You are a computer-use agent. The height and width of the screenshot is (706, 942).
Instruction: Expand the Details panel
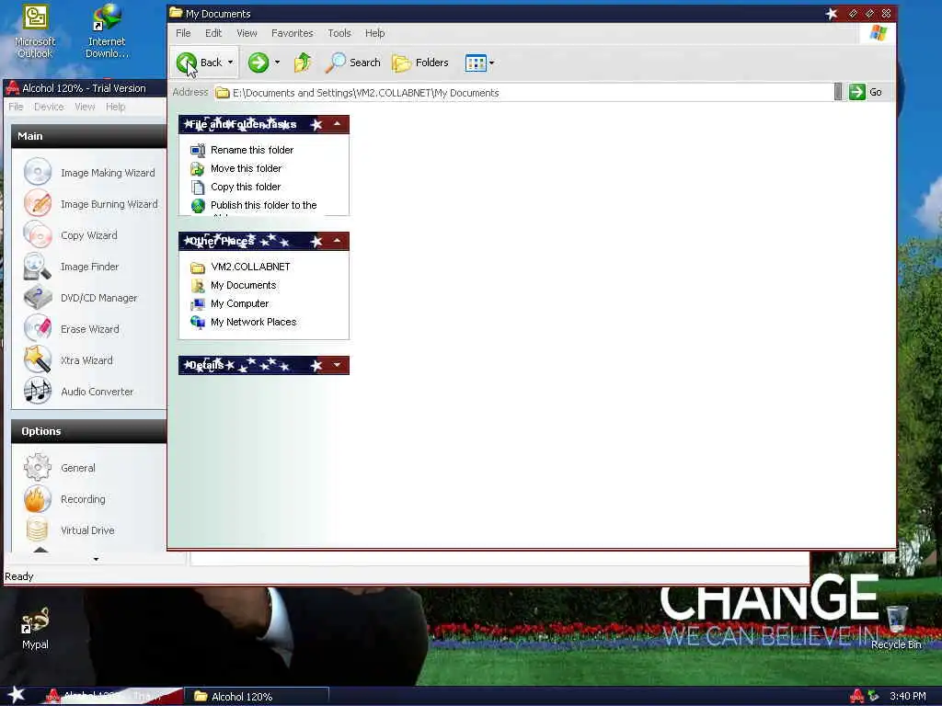click(x=337, y=364)
